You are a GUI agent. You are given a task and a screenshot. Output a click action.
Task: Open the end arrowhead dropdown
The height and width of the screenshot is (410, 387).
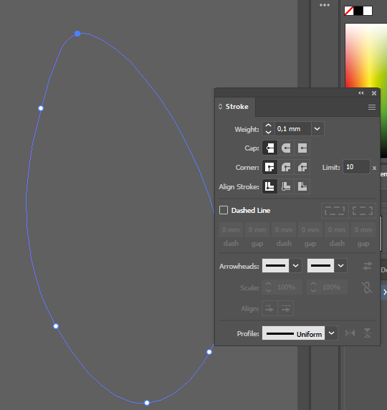click(340, 266)
